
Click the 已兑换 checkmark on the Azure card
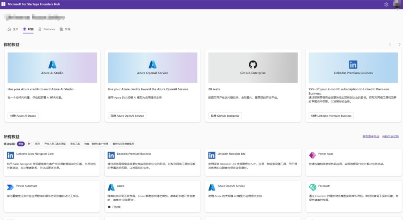[109, 207]
